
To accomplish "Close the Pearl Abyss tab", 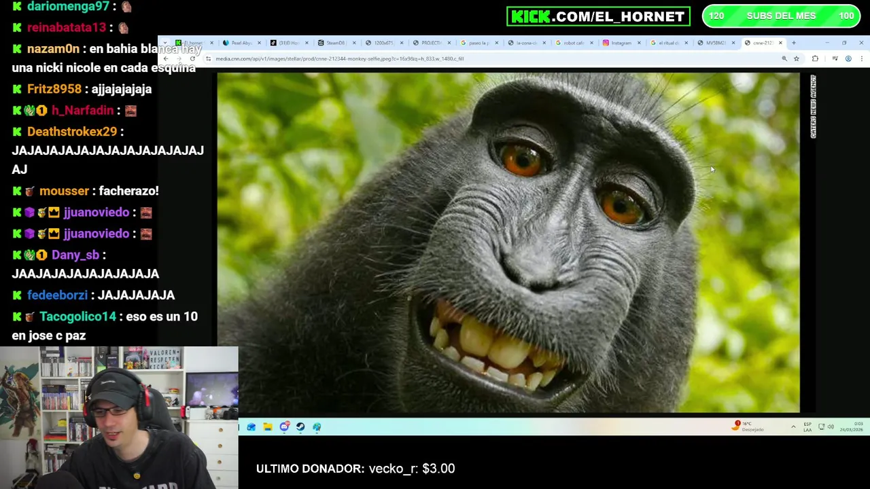I will [x=259, y=43].
